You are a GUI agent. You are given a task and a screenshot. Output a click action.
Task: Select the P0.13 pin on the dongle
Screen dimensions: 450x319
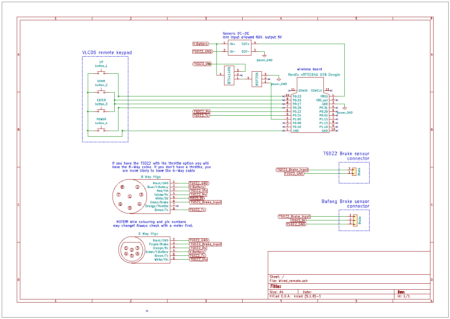pos(297,96)
